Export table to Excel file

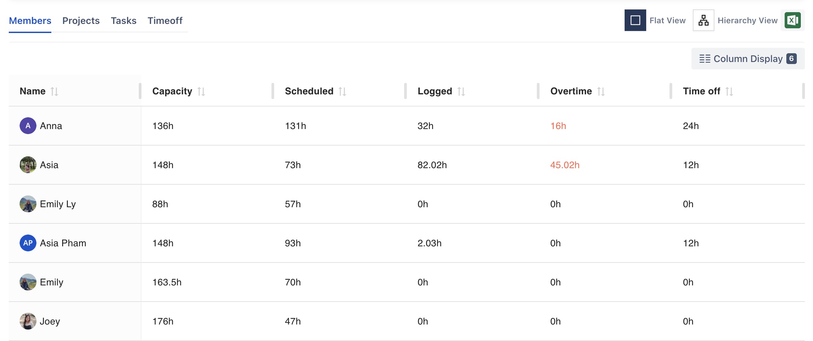(x=792, y=21)
